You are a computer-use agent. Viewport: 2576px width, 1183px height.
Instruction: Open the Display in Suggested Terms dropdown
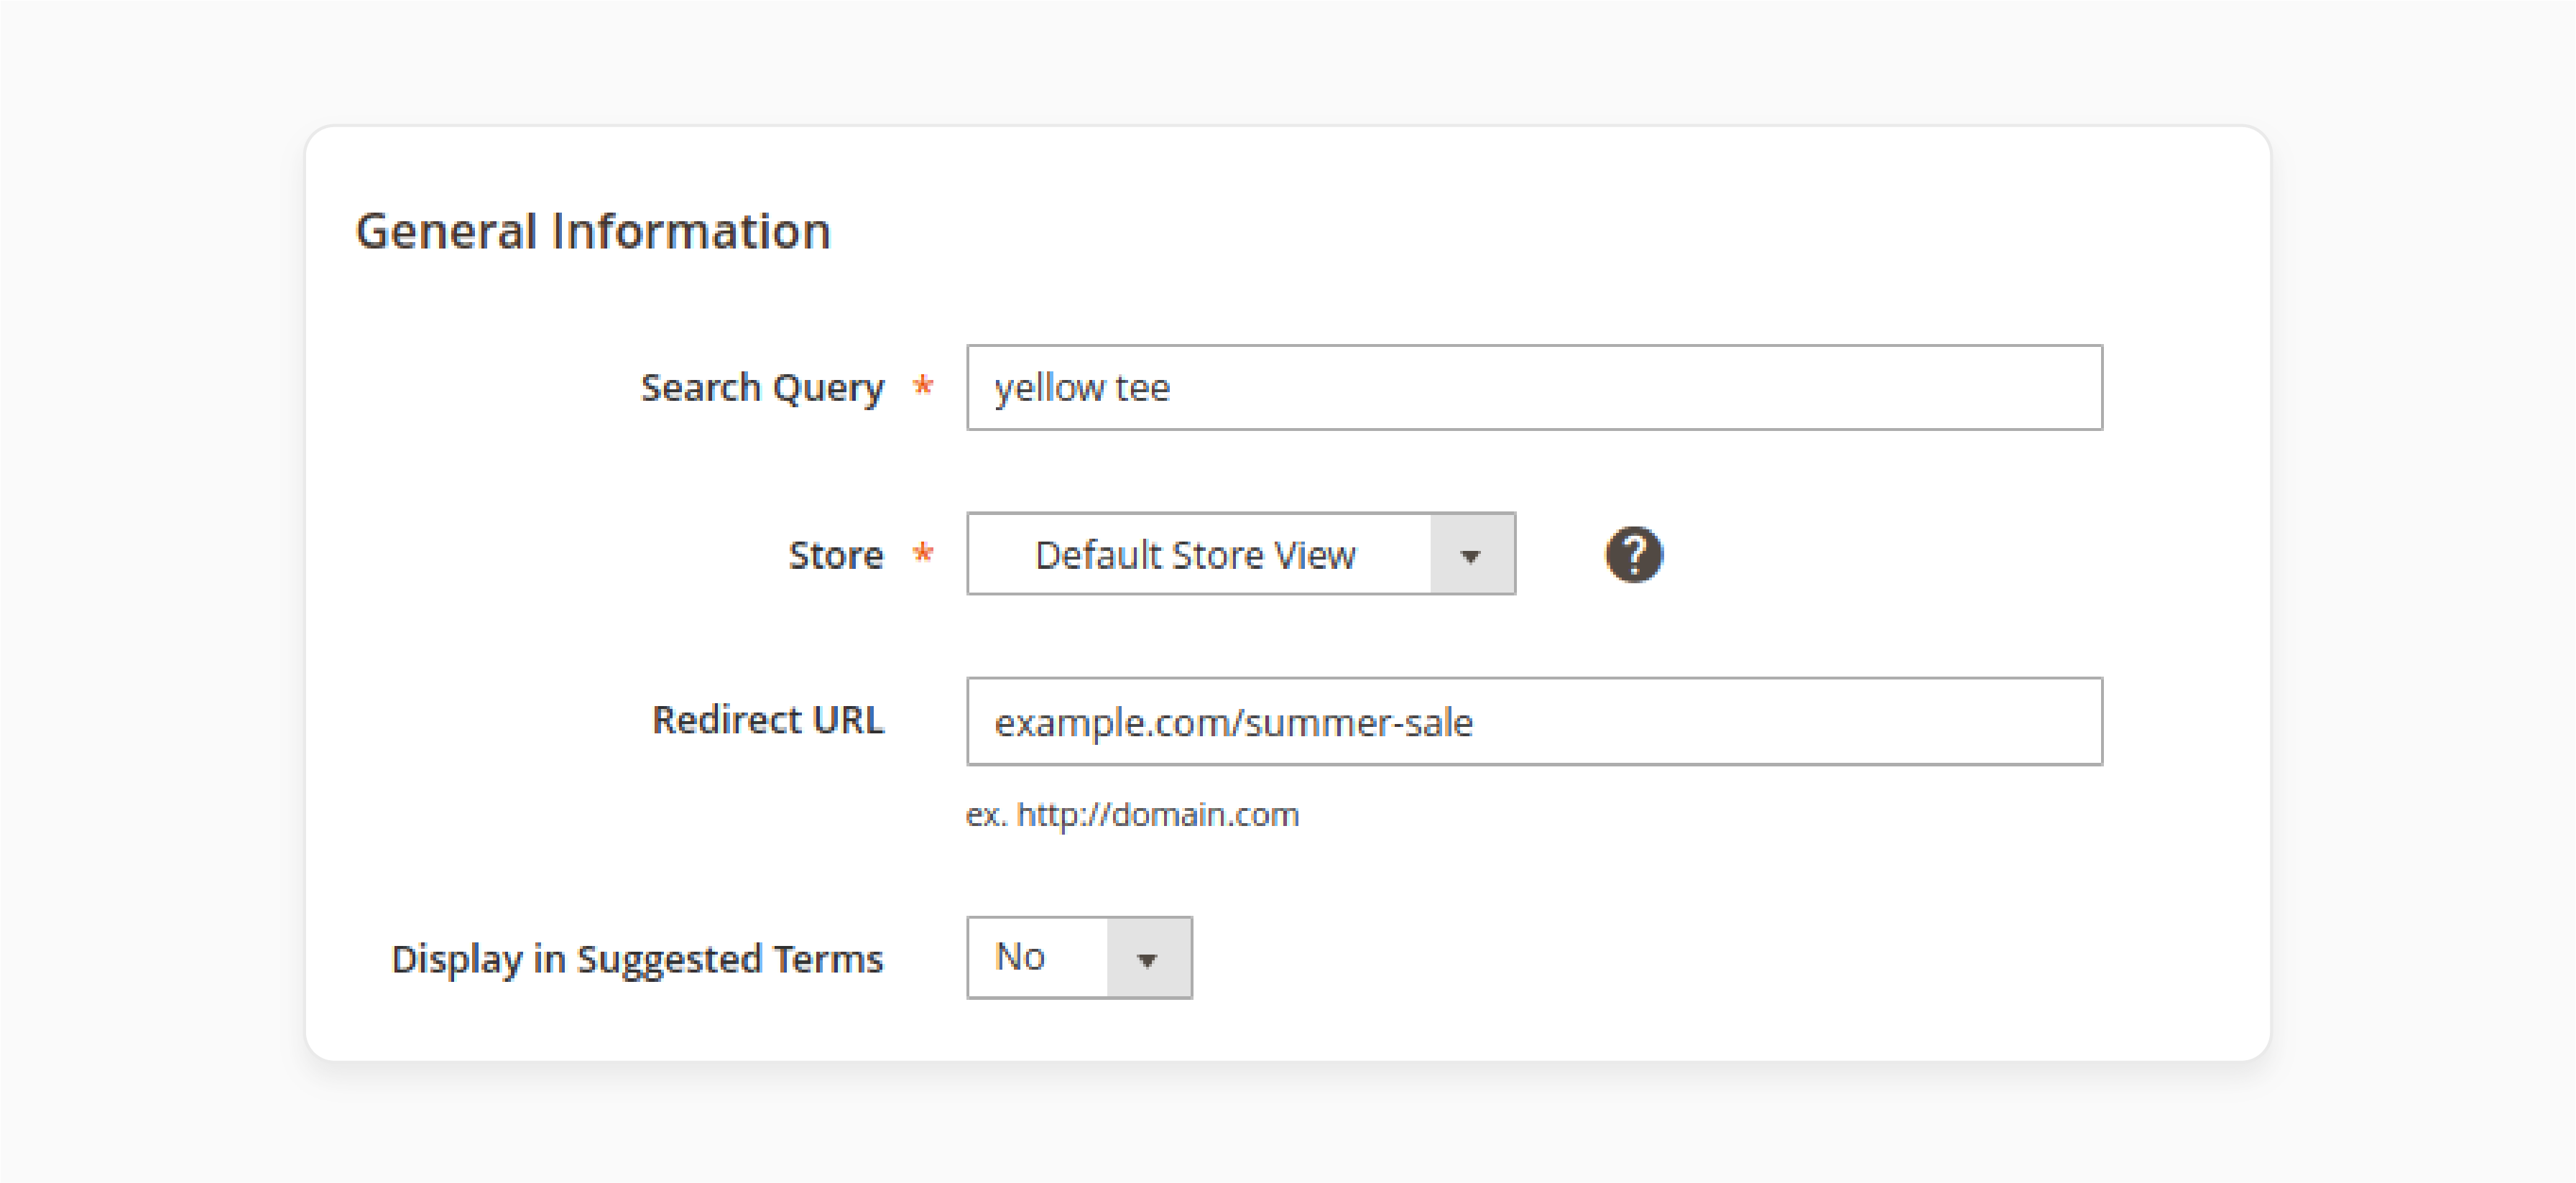[1079, 957]
